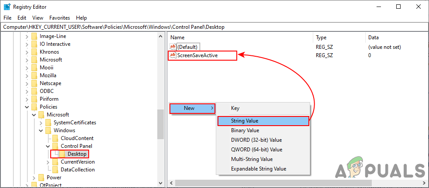This screenshot has width=429, height=188.
Task: Choose Expandable String Value
Action: pos(263,169)
